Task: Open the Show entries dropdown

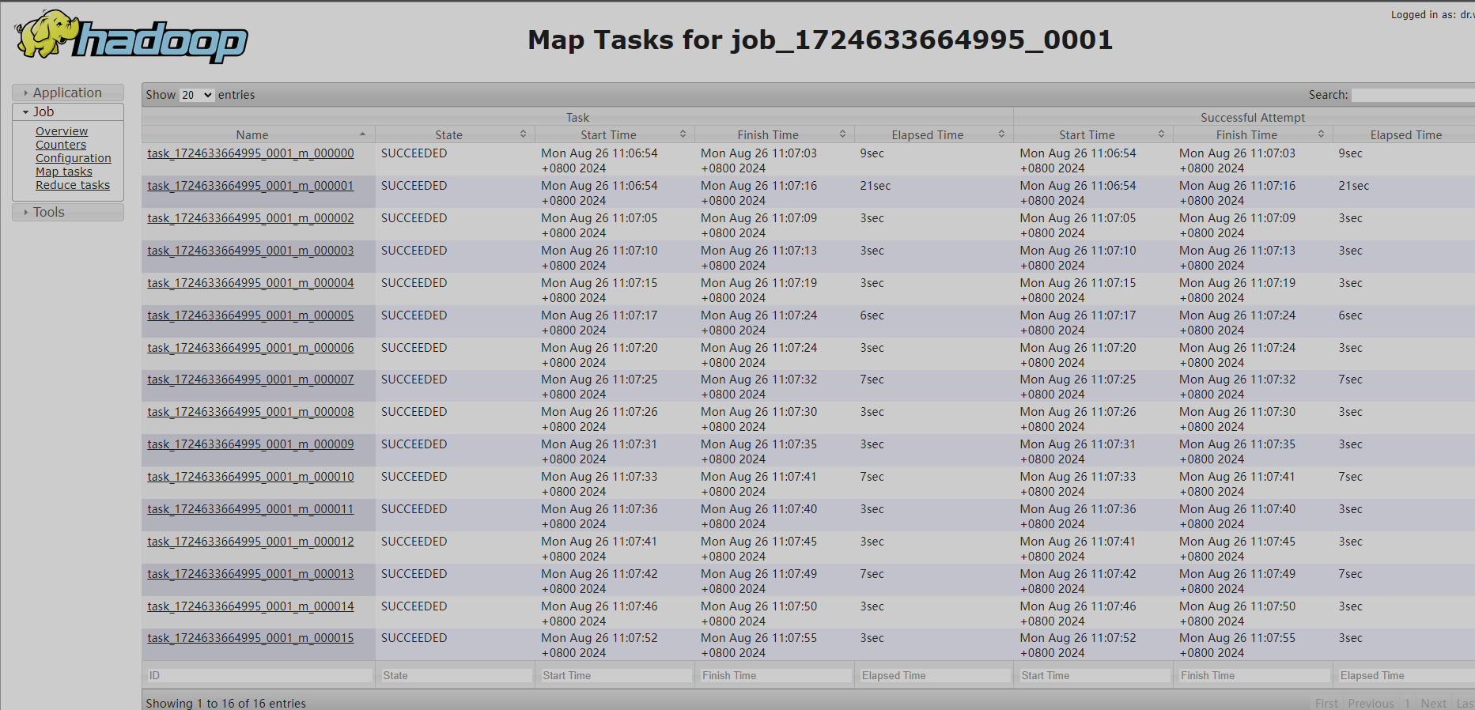Action: 197,95
